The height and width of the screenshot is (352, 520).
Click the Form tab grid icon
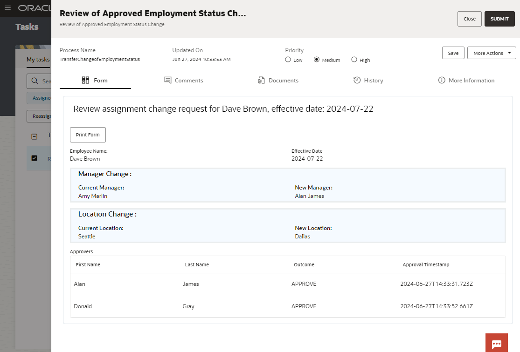click(x=85, y=80)
